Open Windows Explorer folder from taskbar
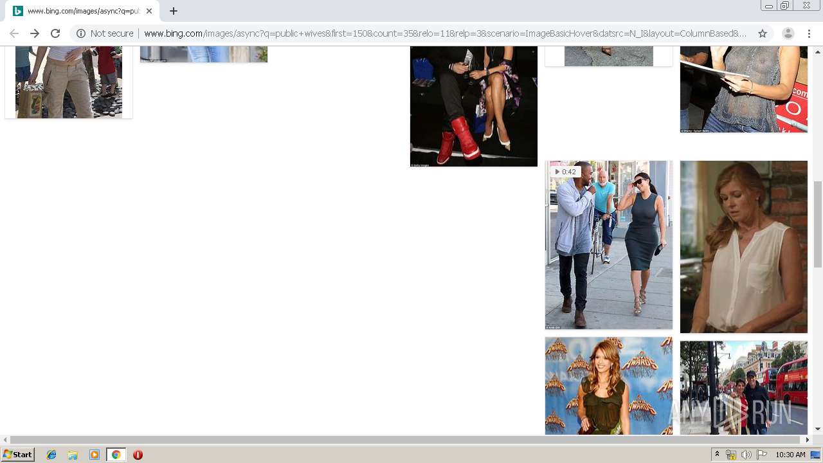The image size is (823, 463). tap(73, 455)
